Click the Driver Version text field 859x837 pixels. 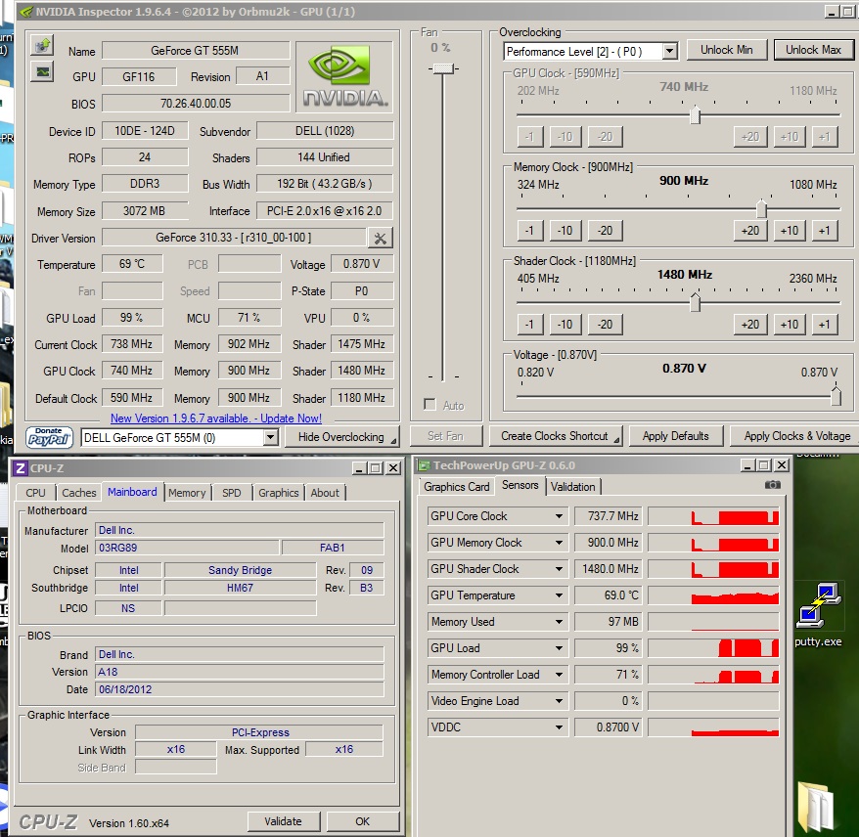tap(234, 238)
